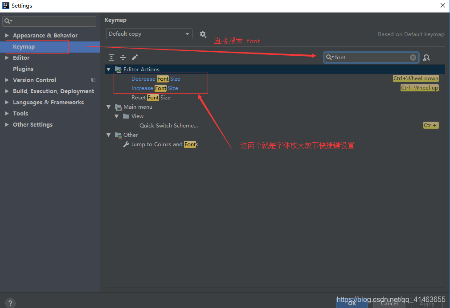Click Find Actions by Shortcut icon
This screenshot has width=450, height=308.
[426, 57]
